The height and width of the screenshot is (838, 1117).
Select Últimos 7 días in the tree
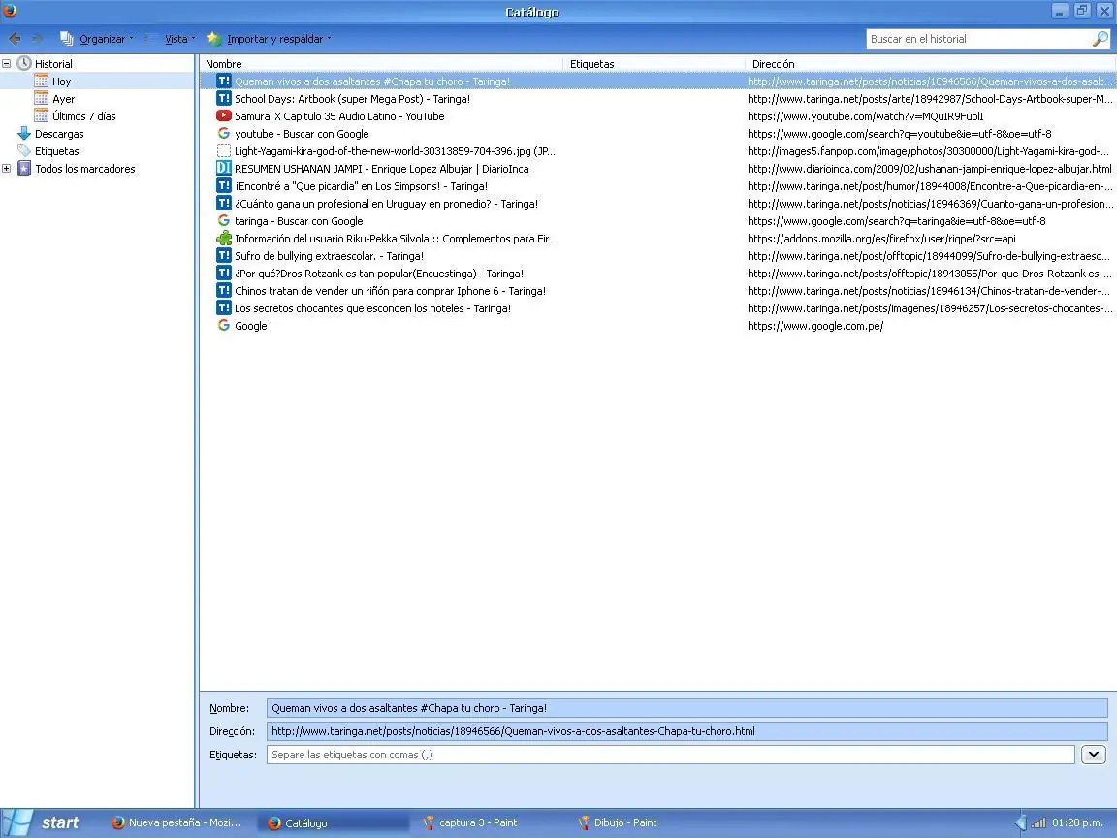pos(83,116)
